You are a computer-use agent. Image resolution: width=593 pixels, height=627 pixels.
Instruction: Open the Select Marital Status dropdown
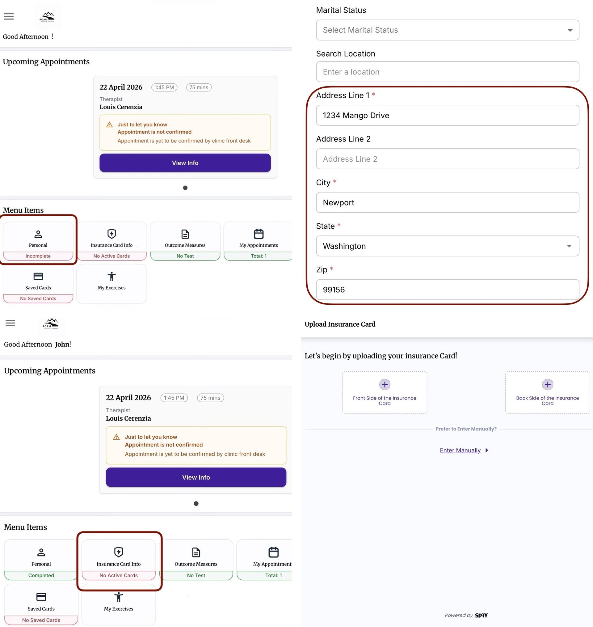point(447,30)
